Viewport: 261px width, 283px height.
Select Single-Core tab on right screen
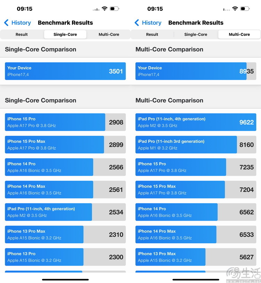tap(196, 34)
